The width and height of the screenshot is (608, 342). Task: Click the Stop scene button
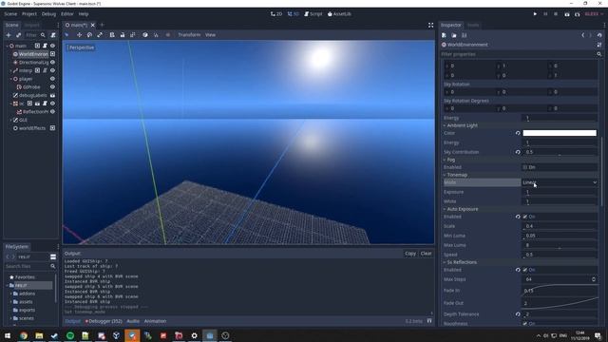(x=556, y=14)
